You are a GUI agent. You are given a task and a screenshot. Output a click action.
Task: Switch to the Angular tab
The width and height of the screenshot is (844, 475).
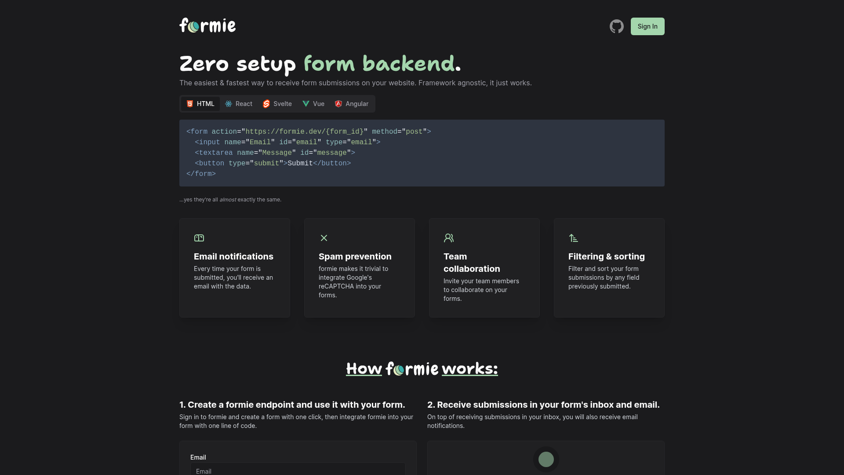tap(352, 104)
